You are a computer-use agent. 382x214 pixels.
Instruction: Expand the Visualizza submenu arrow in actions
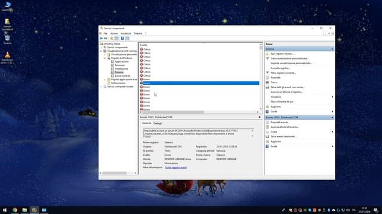332,97
